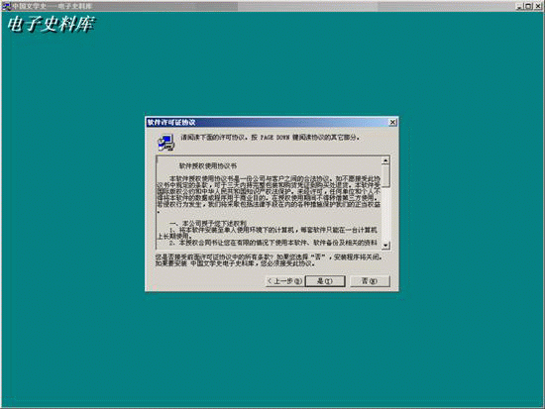545x409 pixels.
Task: Close the 软件许可证协议 dialog
Action: click(392, 123)
